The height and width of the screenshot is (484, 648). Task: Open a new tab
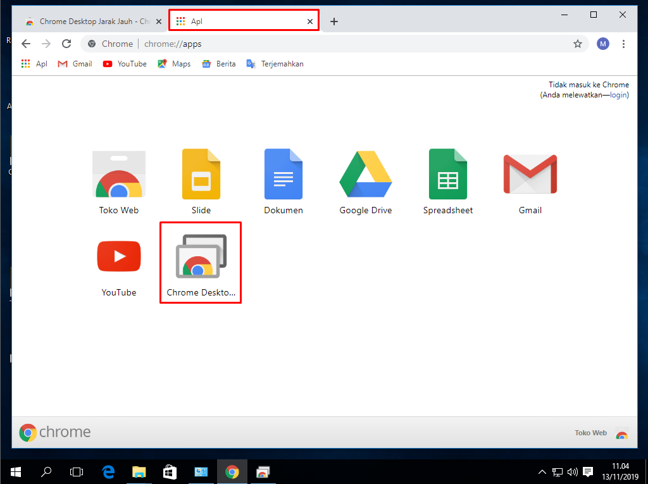click(x=334, y=22)
